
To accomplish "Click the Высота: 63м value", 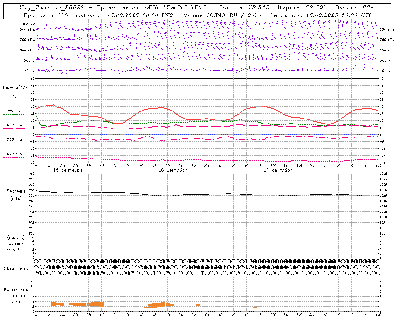I will click(354, 7).
